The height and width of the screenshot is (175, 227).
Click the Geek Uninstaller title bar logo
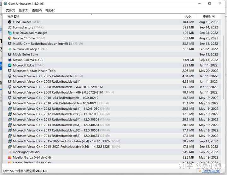pos(5,3)
